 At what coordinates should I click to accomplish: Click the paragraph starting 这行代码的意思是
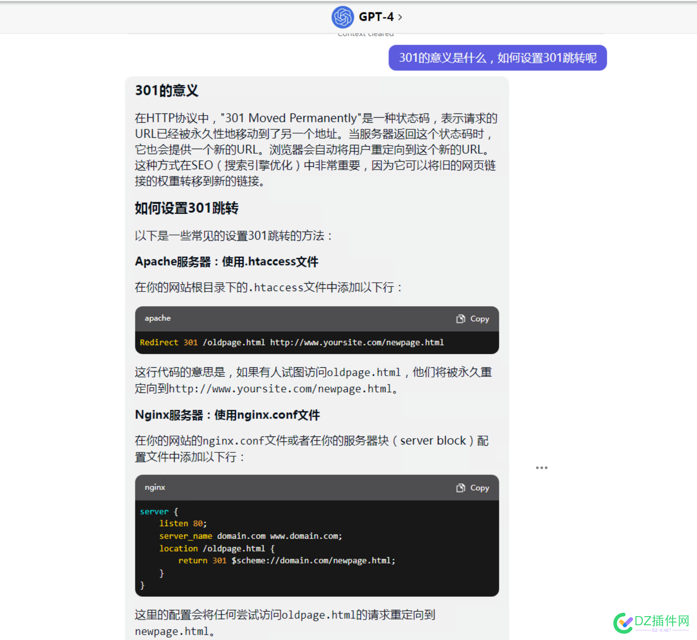313,380
